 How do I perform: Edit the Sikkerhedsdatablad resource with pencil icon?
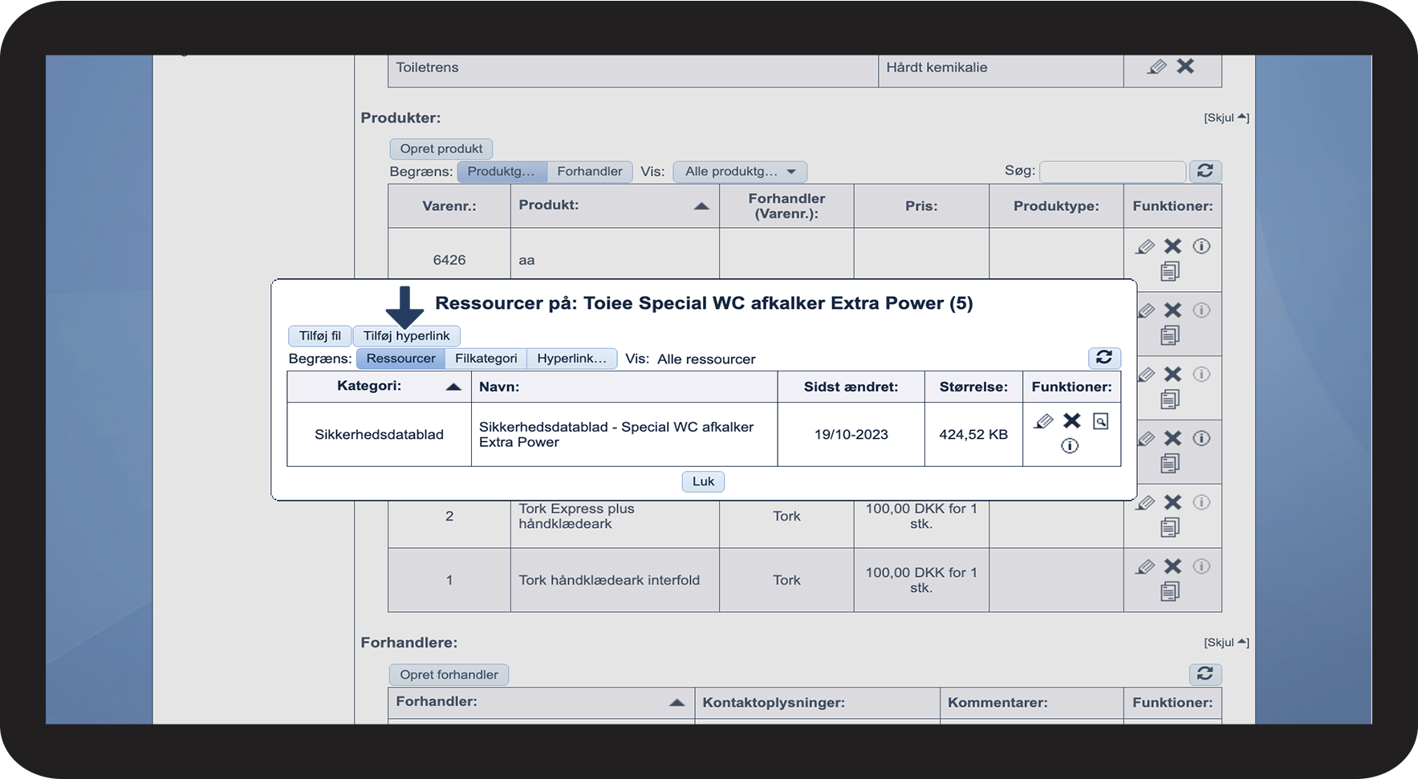[x=1043, y=421]
